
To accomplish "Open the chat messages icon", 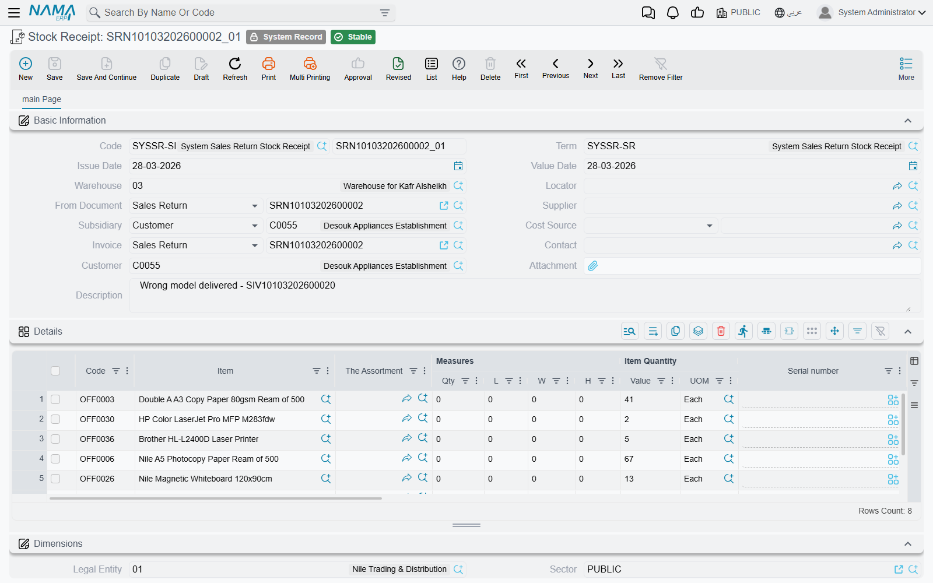I will coord(648,12).
